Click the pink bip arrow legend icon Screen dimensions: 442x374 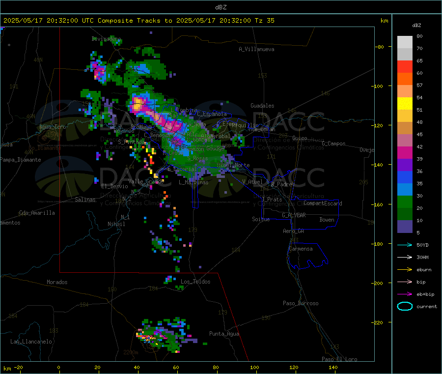(x=405, y=282)
